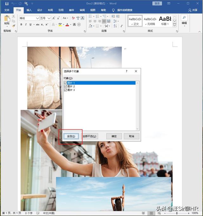203x216 pixels.
Task: Click 全选(S) button in dialog
Action: pos(71,136)
